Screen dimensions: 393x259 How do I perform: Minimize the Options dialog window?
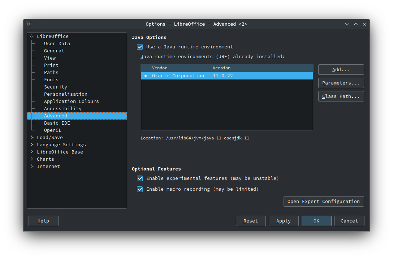347,24
